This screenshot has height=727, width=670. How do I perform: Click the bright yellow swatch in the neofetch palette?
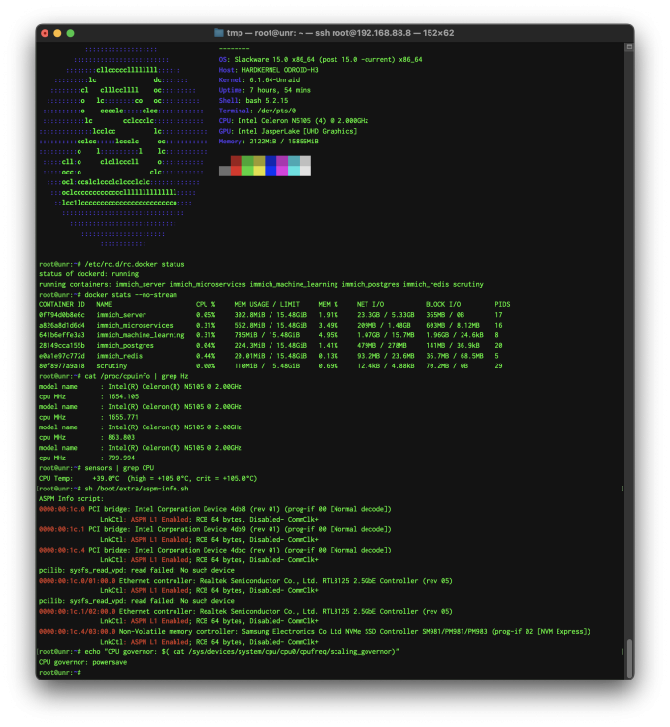tap(259, 171)
